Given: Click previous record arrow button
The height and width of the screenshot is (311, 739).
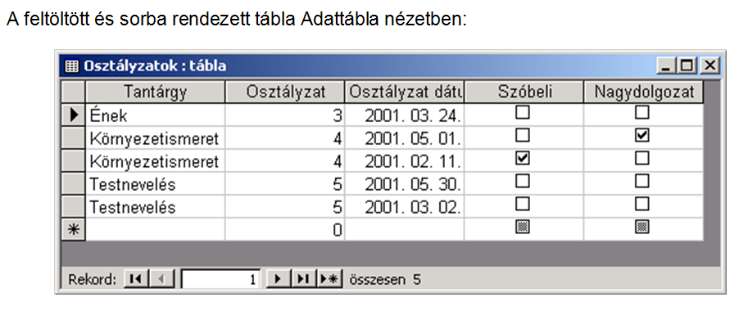Looking at the screenshot, I should pyautogui.click(x=161, y=279).
